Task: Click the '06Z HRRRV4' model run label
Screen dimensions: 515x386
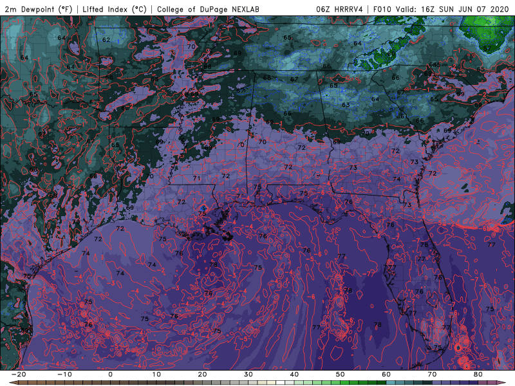Action: click(339, 9)
